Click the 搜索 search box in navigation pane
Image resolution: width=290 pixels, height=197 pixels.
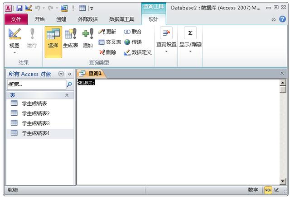pos(36,84)
